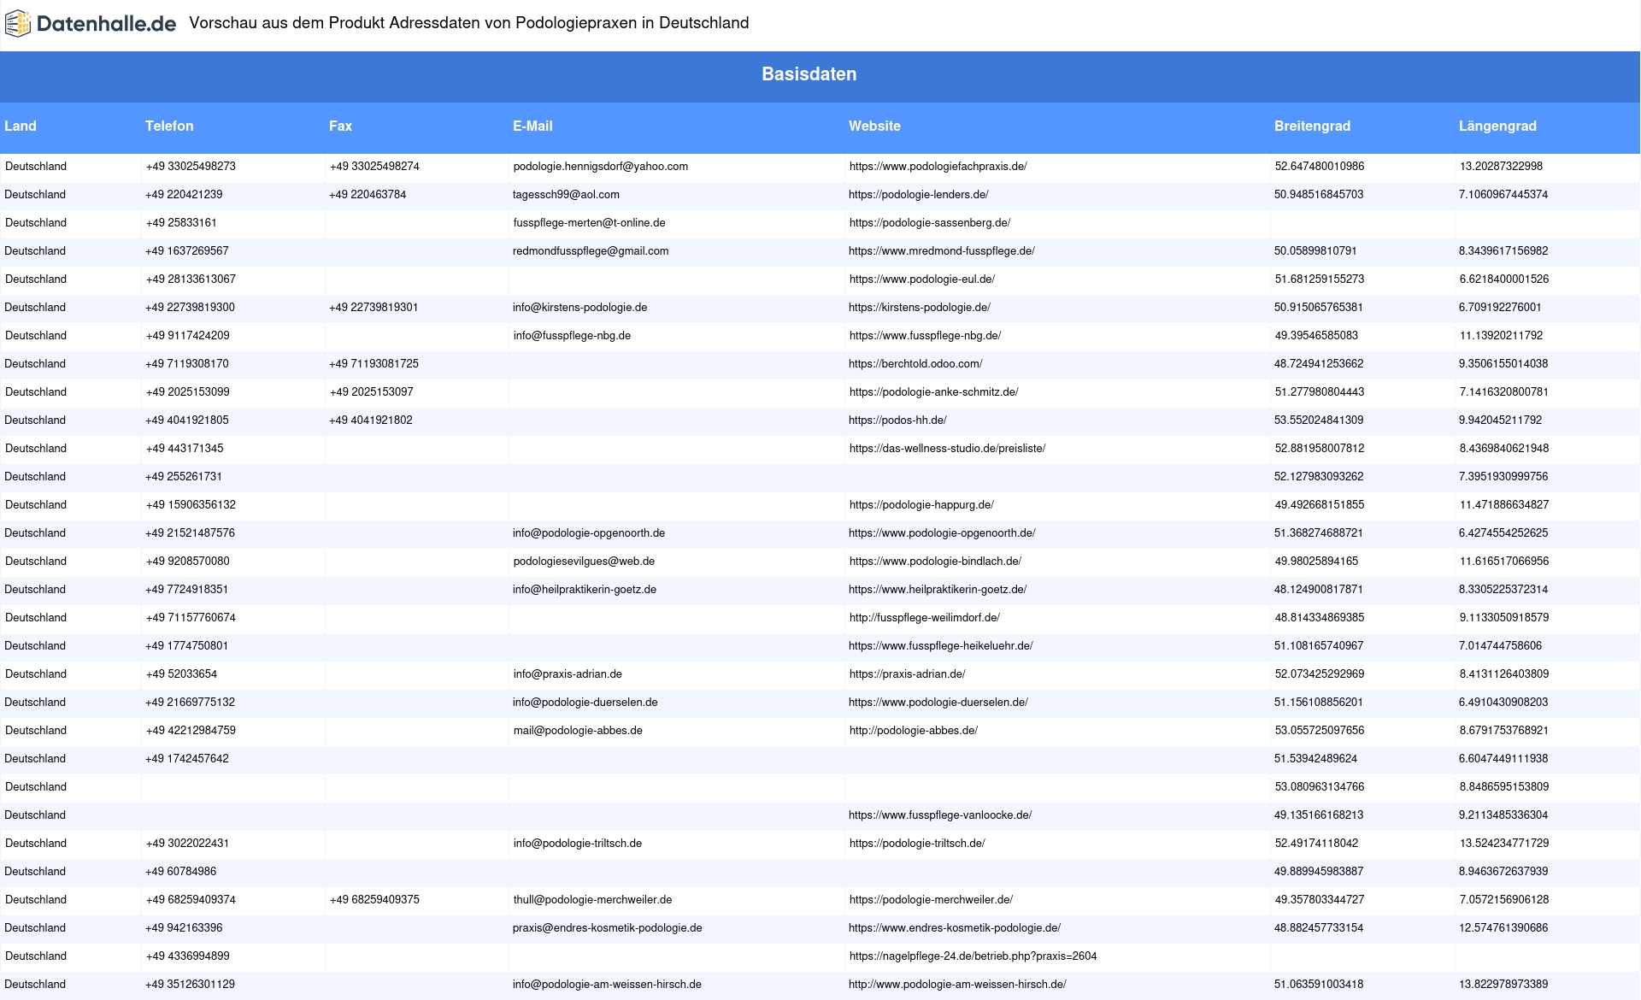Select phone number +49 35126301129
The image size is (1641, 1000).
pos(190,985)
